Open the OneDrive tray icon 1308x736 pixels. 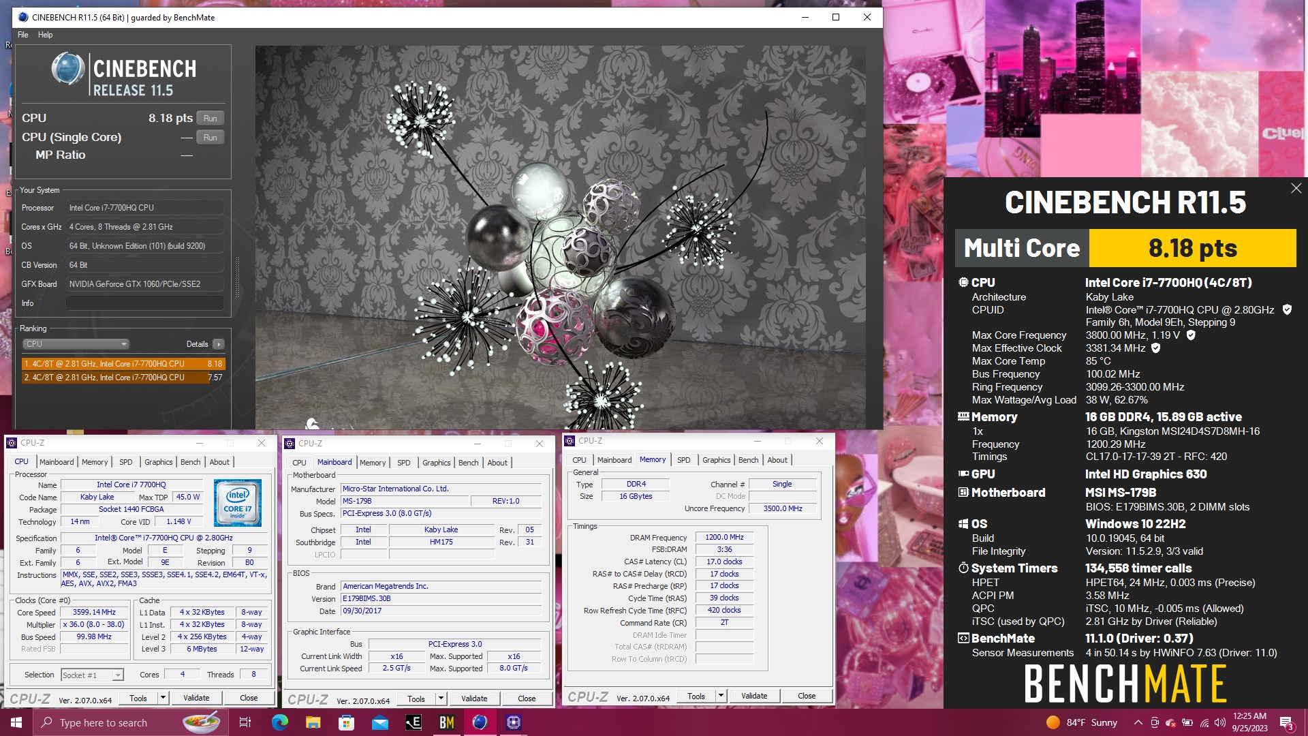pyautogui.click(x=1170, y=722)
